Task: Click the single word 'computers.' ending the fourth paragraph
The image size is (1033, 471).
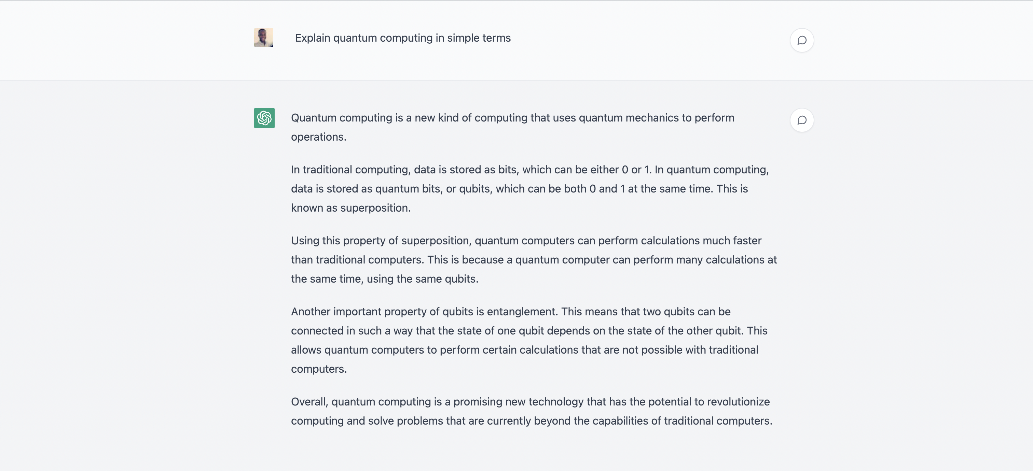Action: tap(319, 369)
